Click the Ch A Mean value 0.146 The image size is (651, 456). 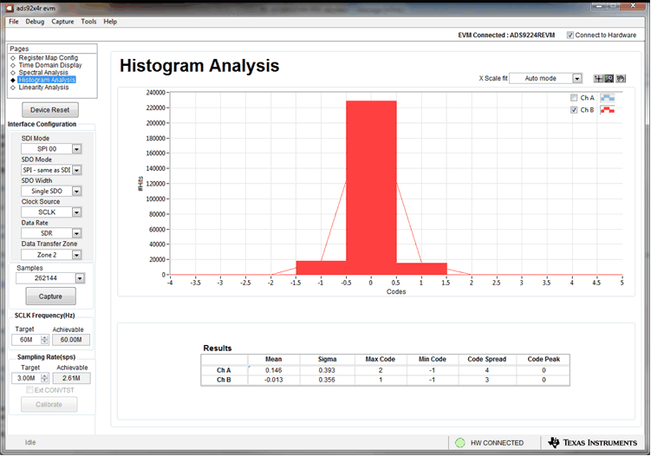274,370
